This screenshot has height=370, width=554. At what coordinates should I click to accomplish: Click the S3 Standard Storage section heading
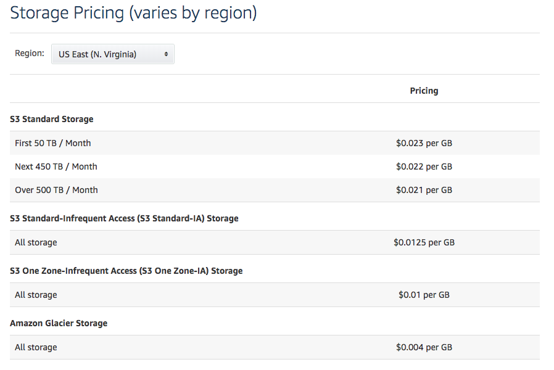click(x=52, y=119)
